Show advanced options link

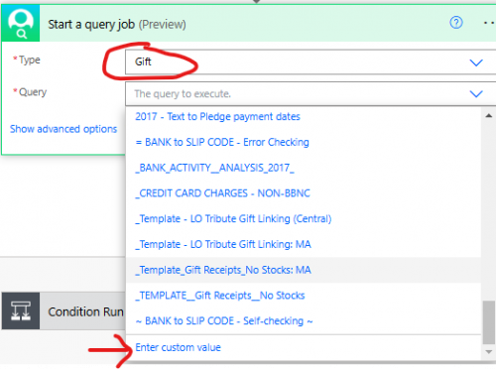(63, 129)
